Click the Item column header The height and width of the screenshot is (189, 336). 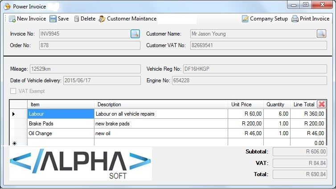tap(61, 105)
